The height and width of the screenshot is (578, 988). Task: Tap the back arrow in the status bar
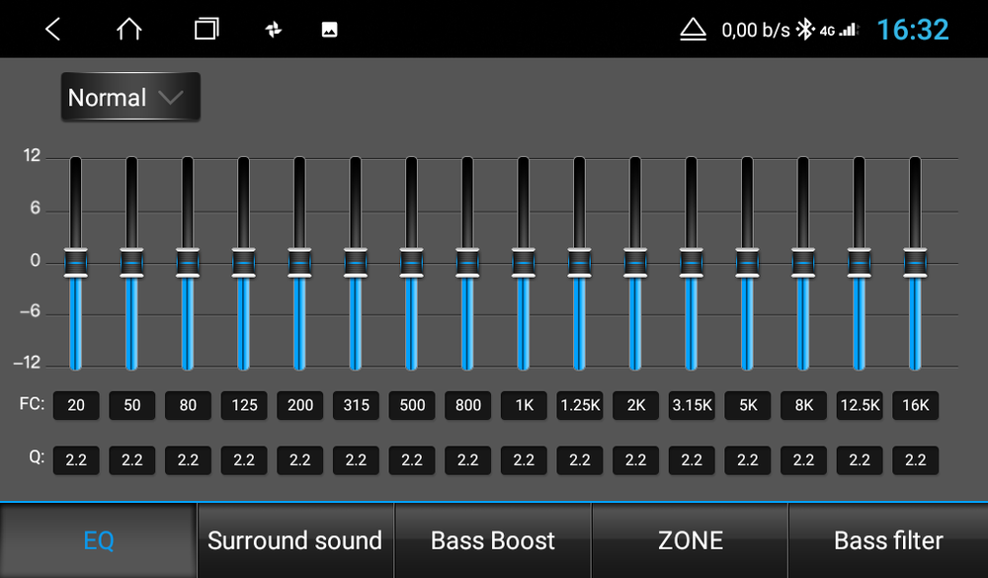click(51, 29)
